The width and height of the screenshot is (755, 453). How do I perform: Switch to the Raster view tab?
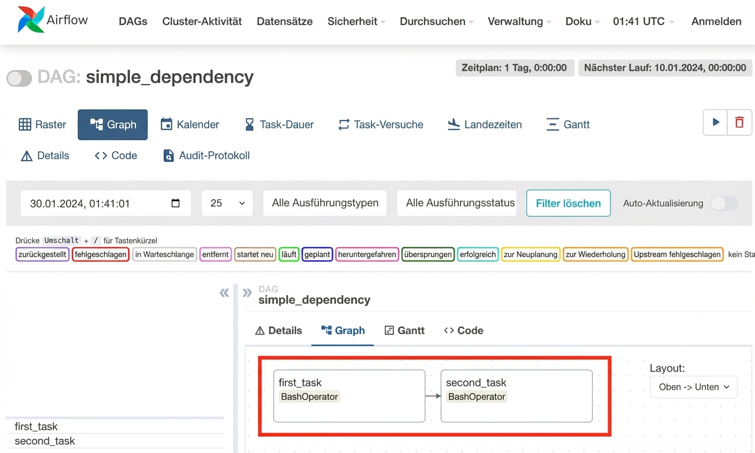coord(43,125)
